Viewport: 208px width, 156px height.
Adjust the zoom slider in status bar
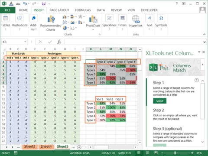(175, 153)
